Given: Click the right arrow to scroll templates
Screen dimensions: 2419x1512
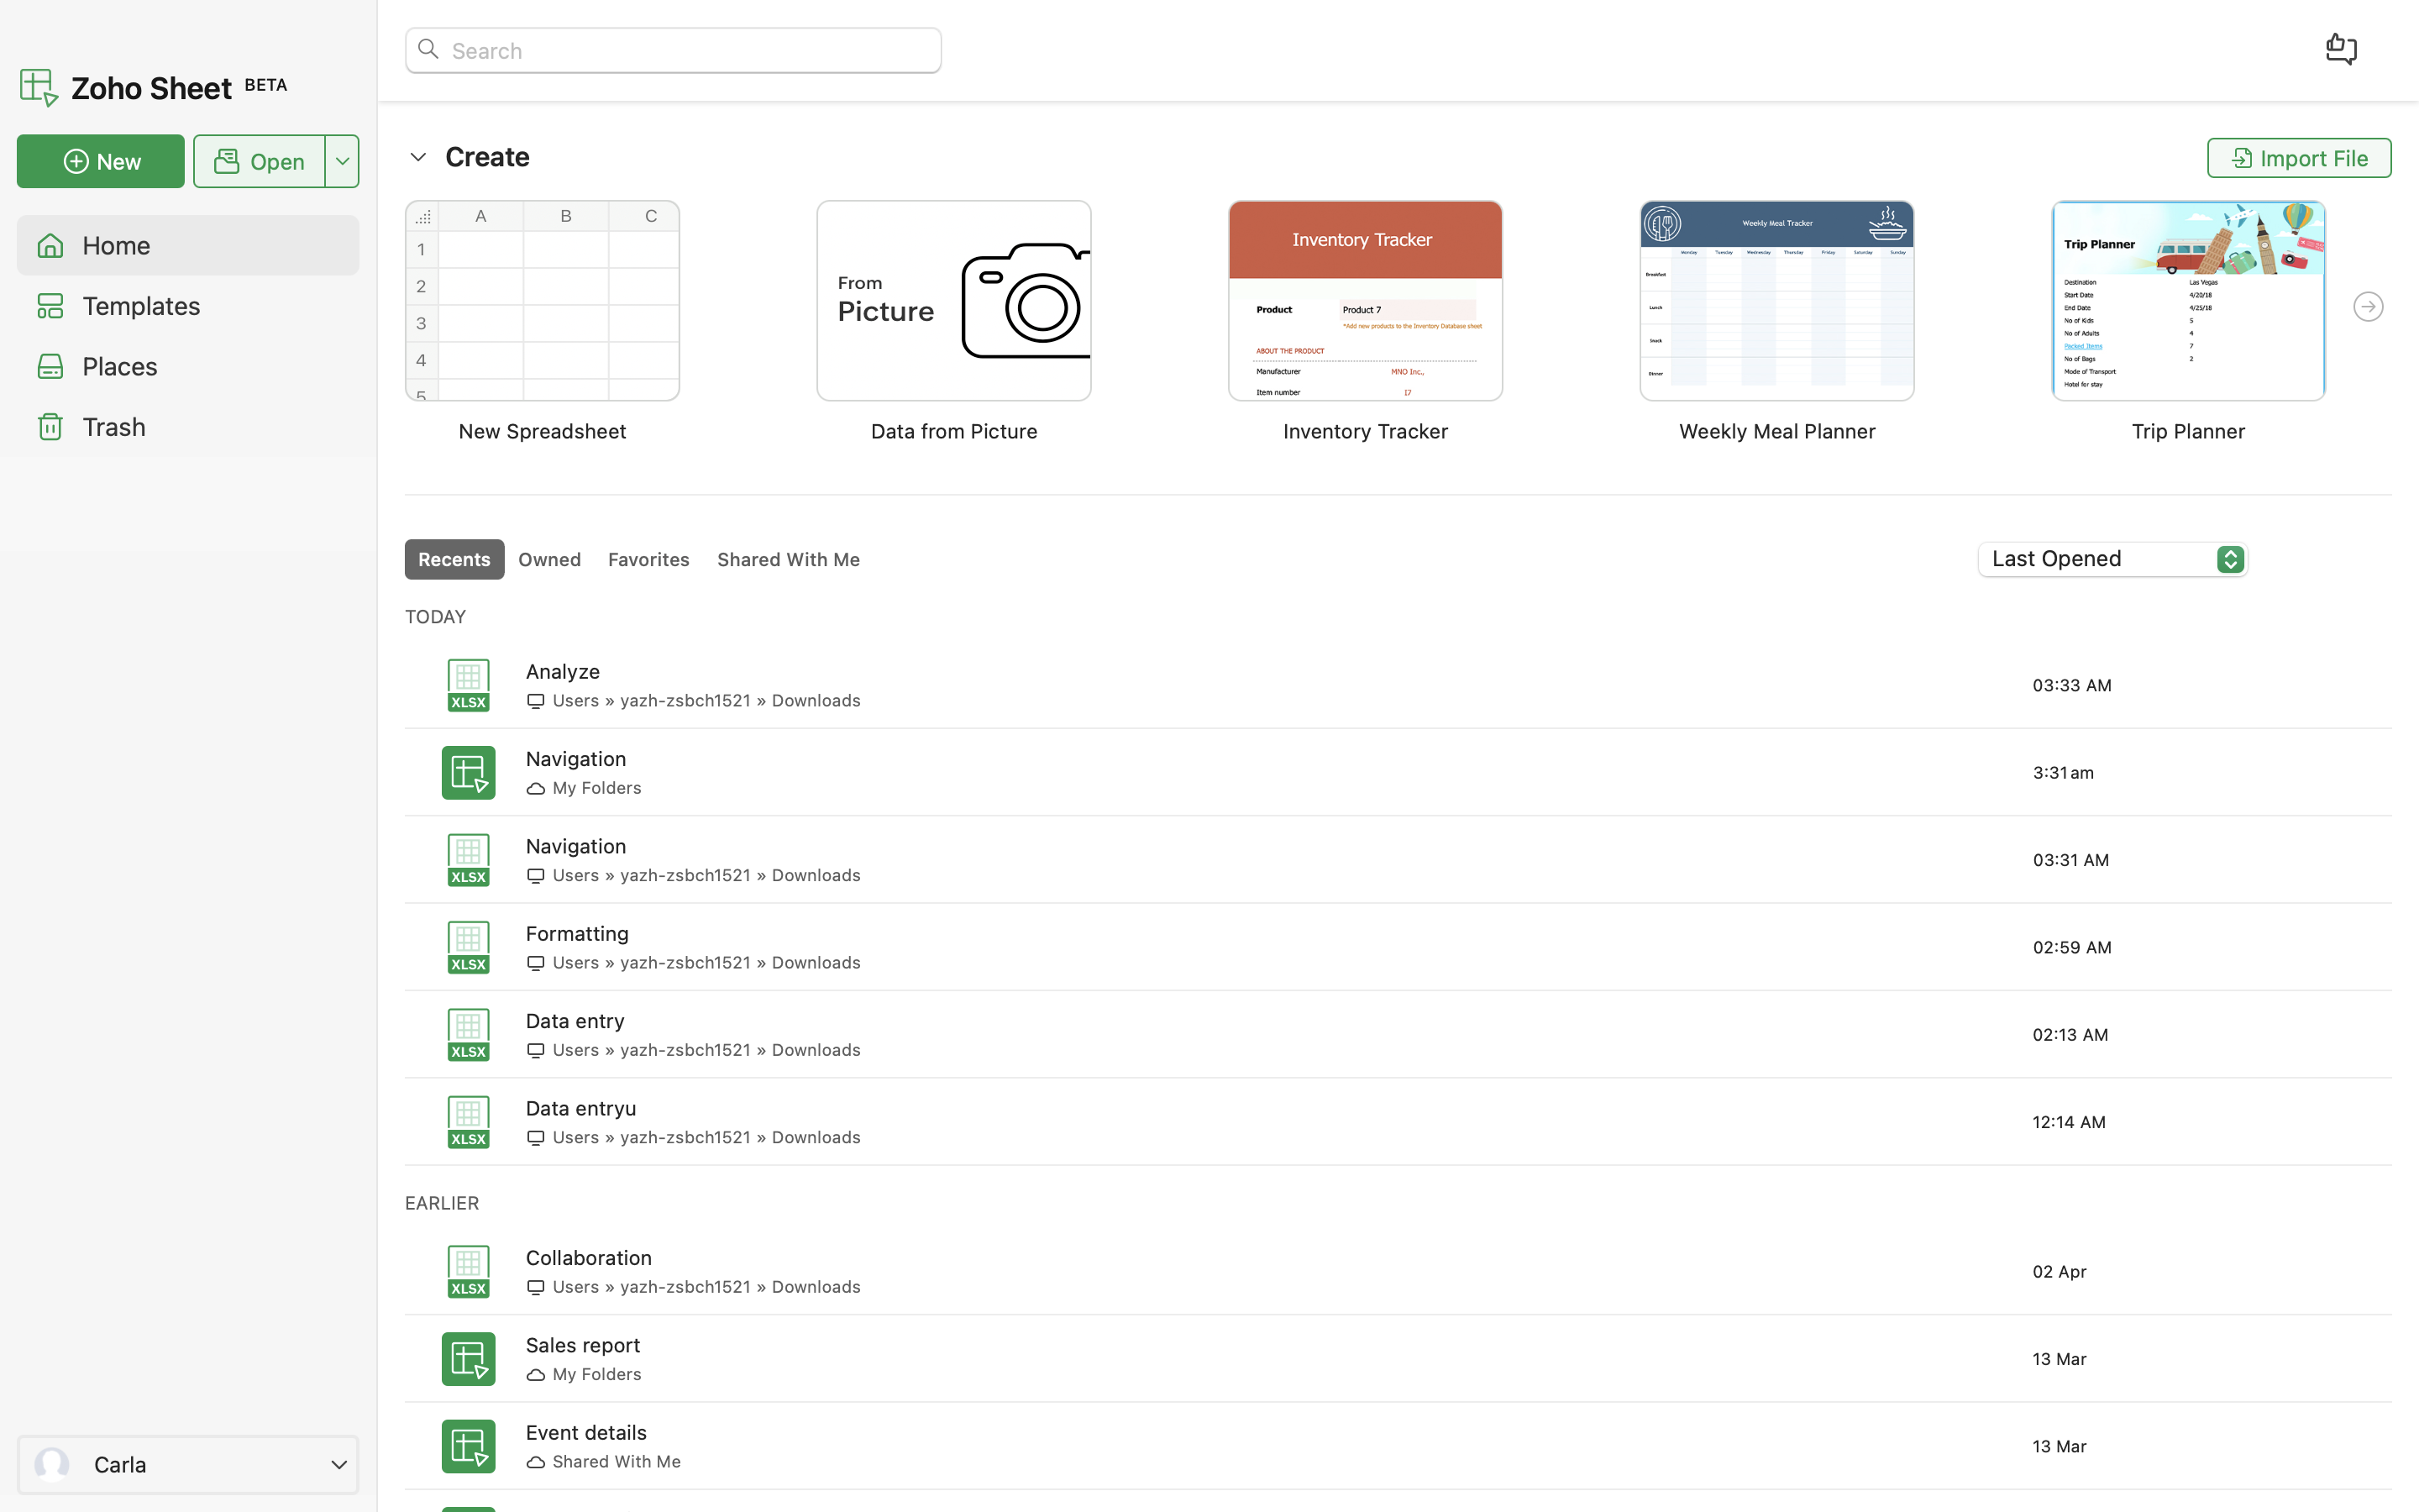Looking at the screenshot, I should pos(2367,307).
